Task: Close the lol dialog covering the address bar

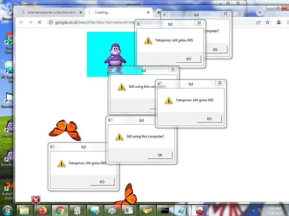Action: click(x=199, y=23)
